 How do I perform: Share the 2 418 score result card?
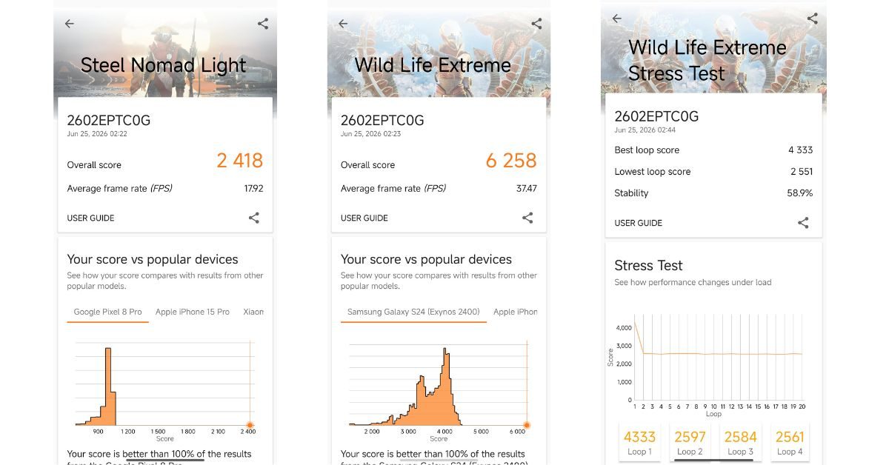click(x=254, y=218)
